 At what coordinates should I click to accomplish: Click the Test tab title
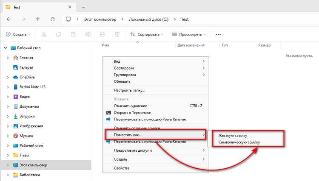tap(17, 7)
